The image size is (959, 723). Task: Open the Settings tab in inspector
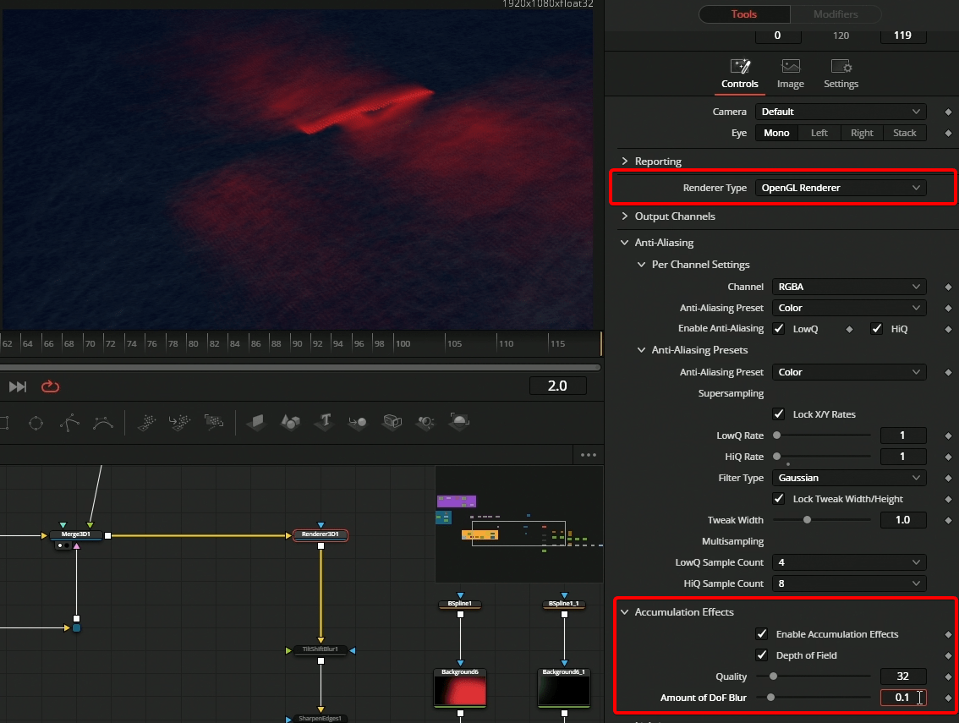[841, 74]
